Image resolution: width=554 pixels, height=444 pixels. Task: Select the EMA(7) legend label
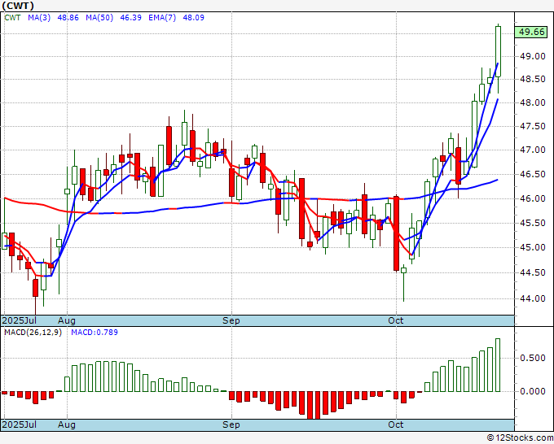[162, 18]
